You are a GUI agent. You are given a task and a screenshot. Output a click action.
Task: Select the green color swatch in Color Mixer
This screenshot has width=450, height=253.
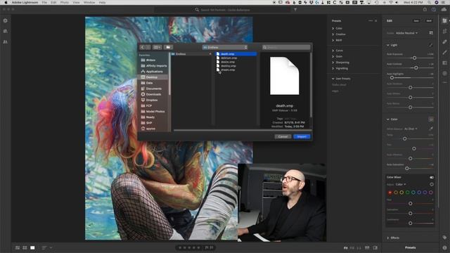(x=408, y=193)
